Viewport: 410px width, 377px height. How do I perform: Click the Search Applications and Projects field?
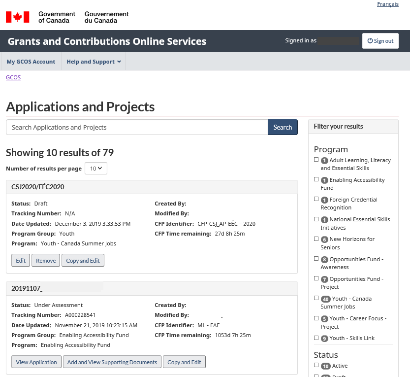pos(137,127)
